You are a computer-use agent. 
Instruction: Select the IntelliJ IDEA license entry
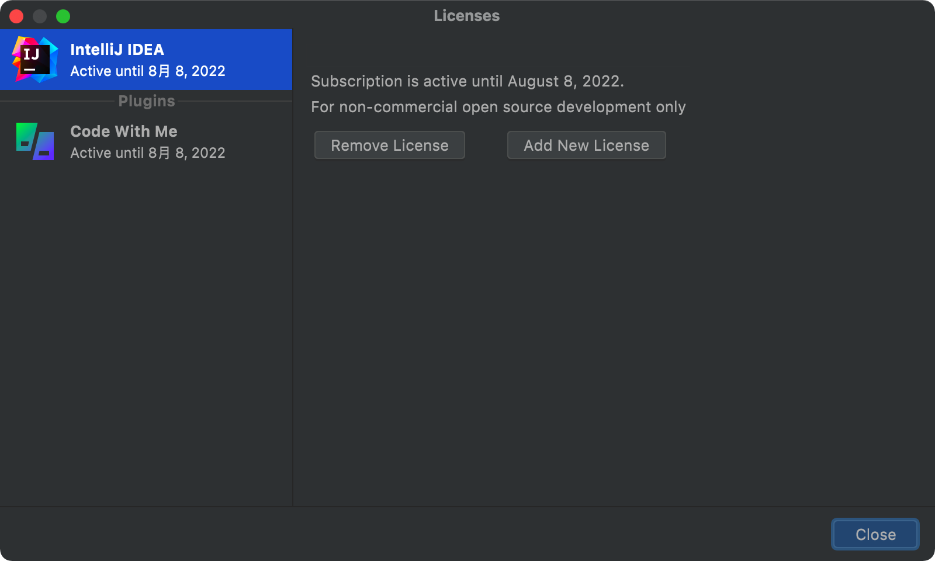coord(146,60)
